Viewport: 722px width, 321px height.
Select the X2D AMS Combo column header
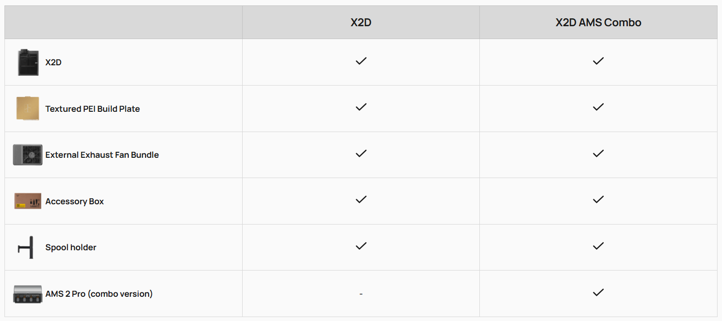tap(598, 23)
